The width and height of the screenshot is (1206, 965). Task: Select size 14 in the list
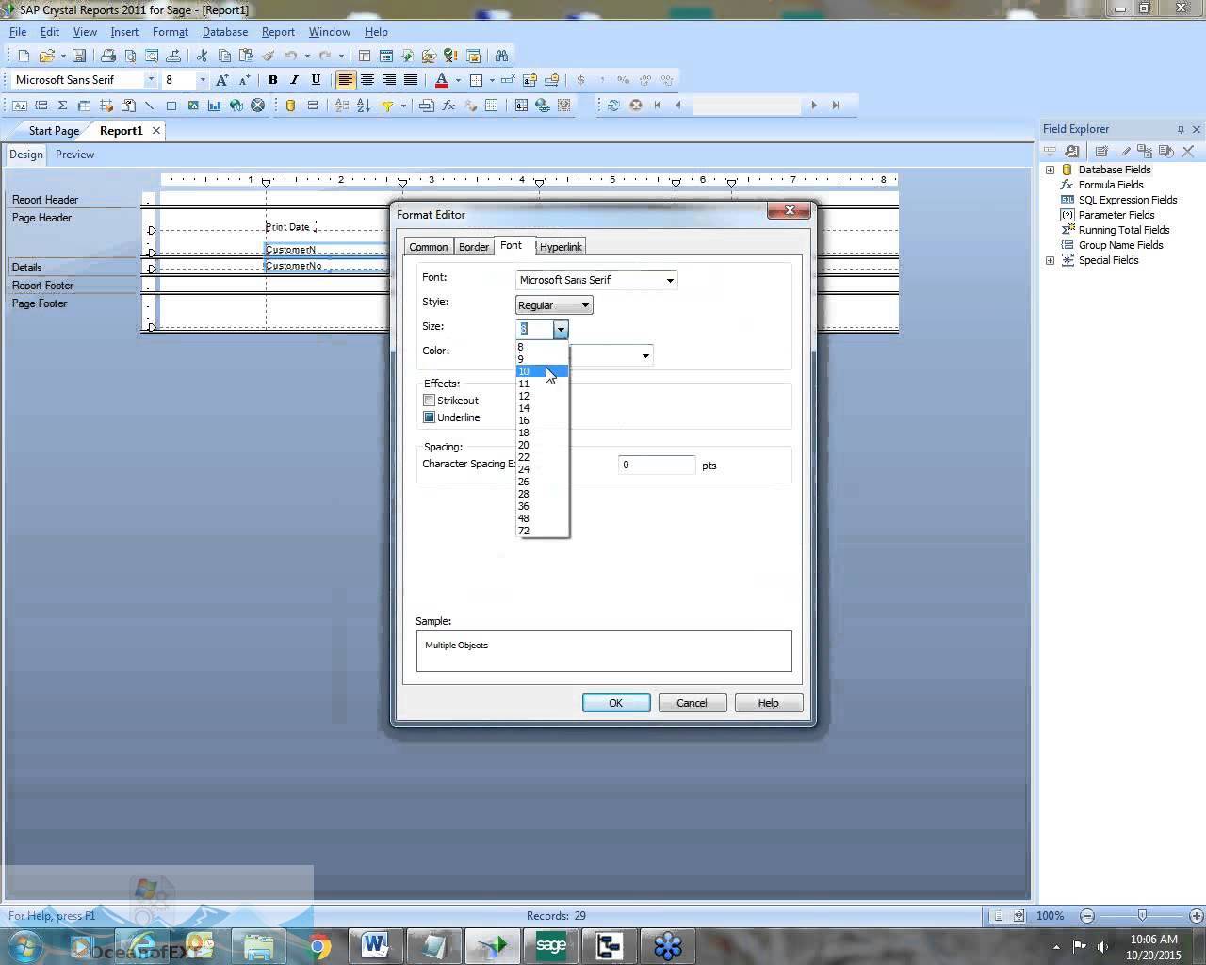click(x=542, y=408)
